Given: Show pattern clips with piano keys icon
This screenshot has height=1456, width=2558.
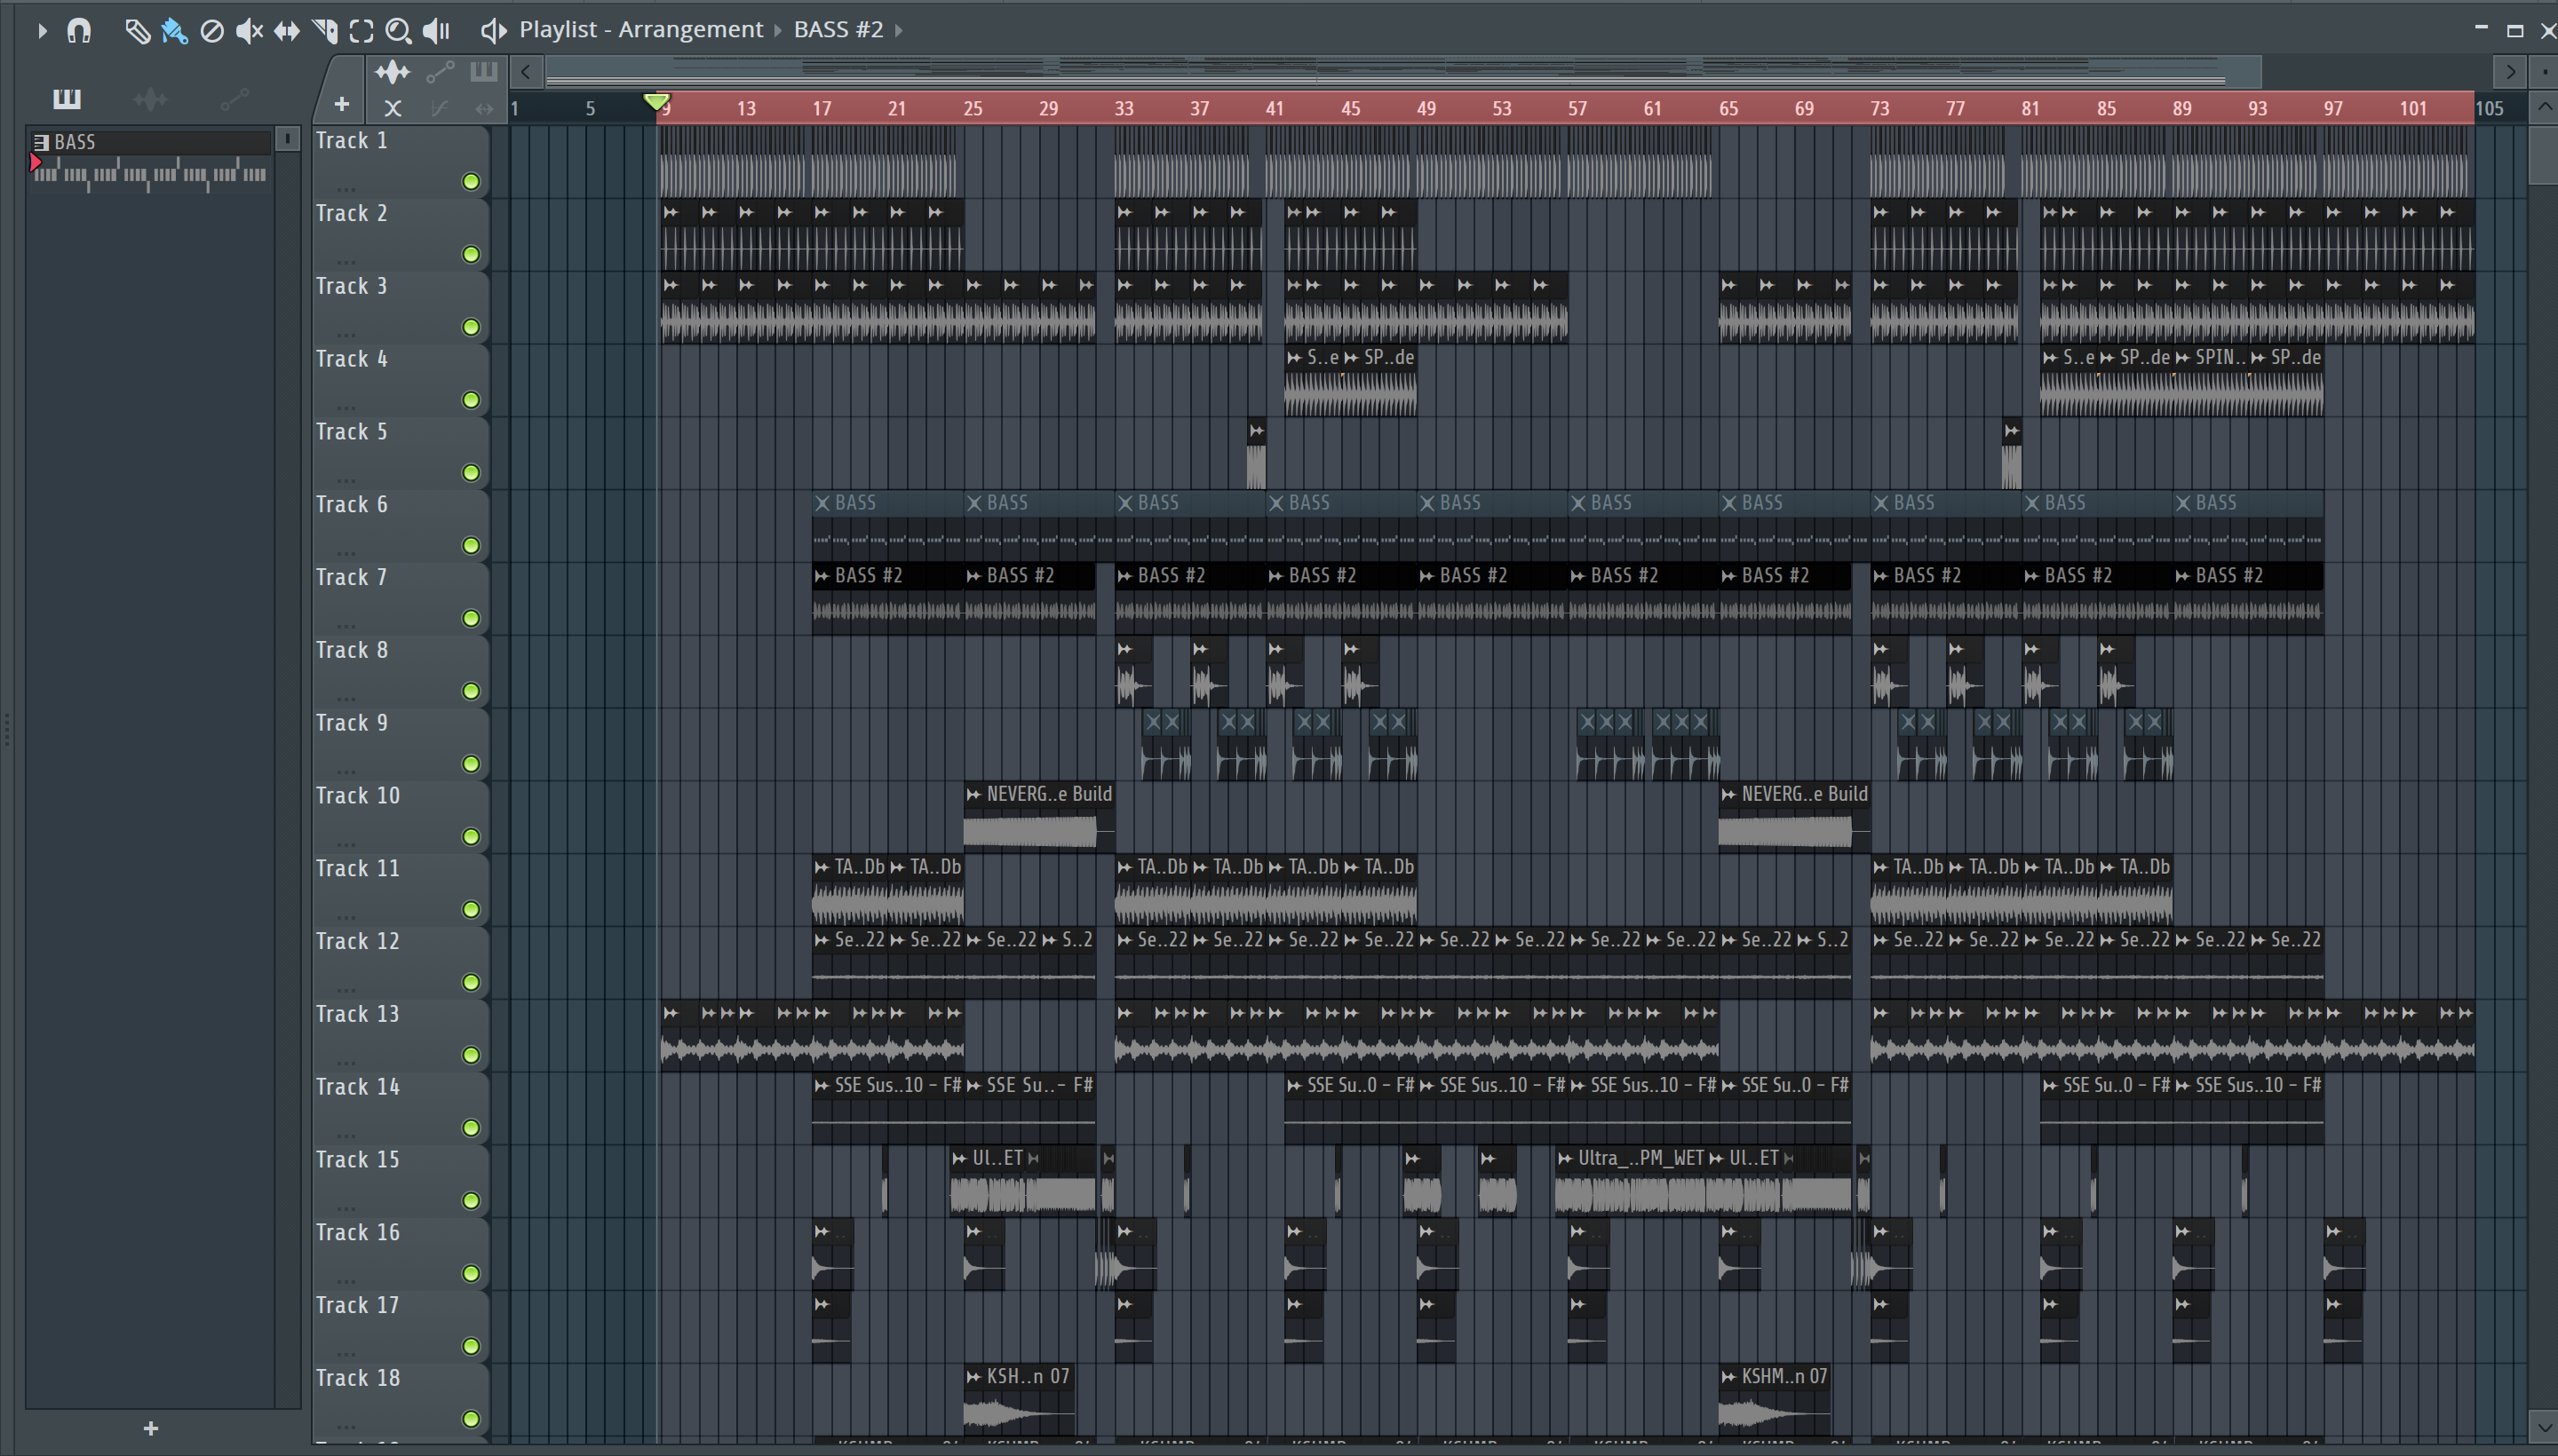Looking at the screenshot, I should [x=67, y=98].
